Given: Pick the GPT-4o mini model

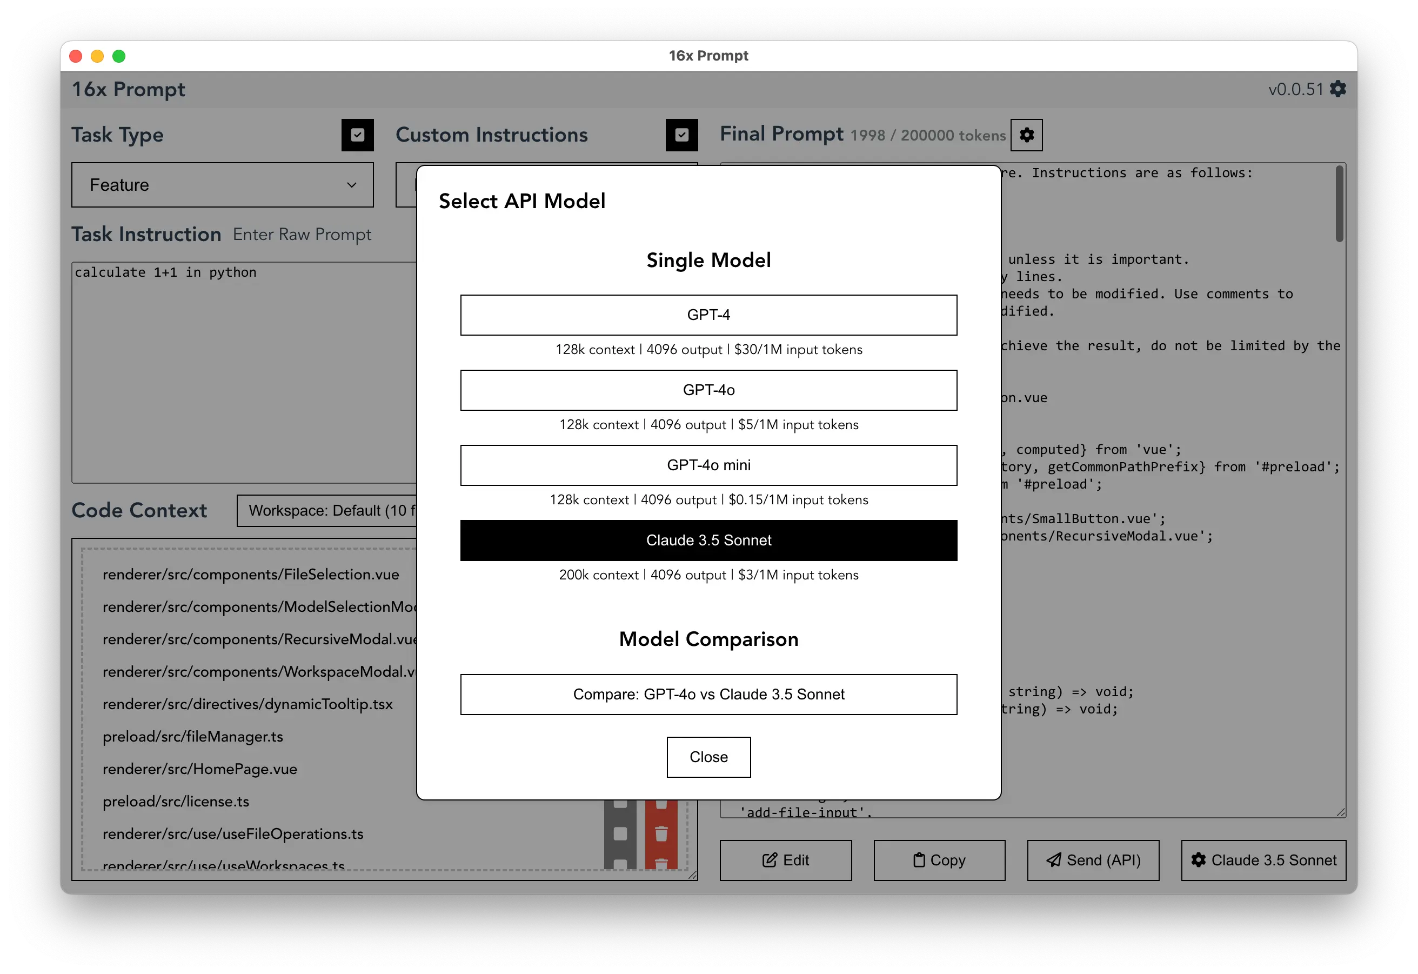Looking at the screenshot, I should tap(708, 465).
